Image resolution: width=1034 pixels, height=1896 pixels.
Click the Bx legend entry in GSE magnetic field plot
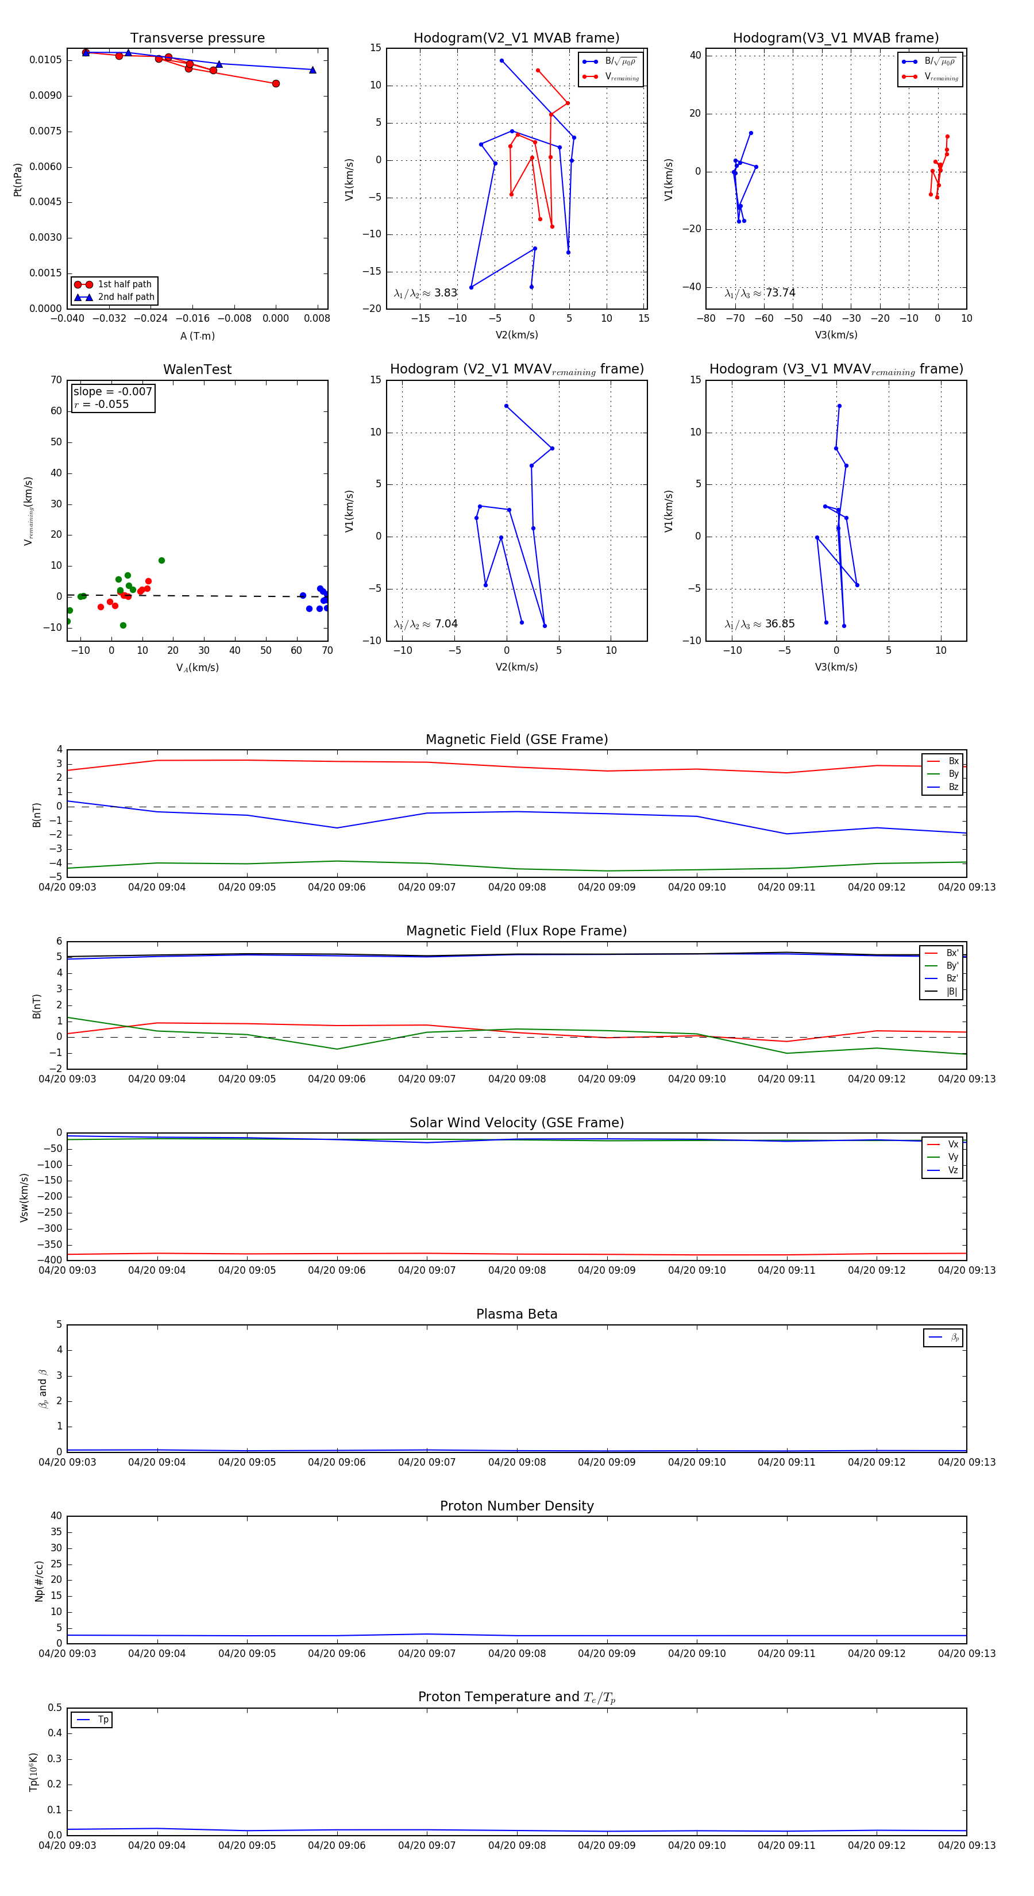coord(943,761)
